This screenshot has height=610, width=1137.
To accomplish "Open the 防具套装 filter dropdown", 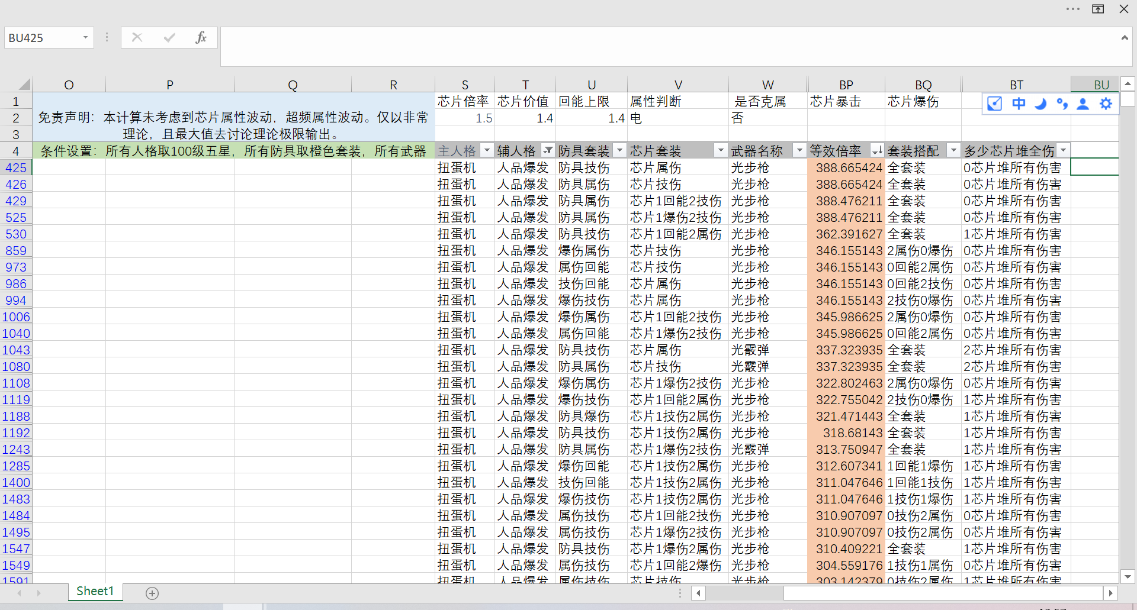I will click(x=620, y=150).
